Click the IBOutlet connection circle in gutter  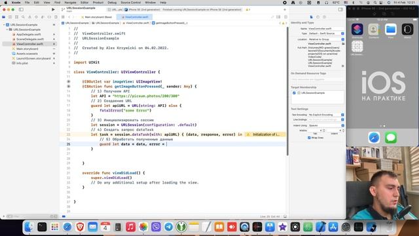point(69,81)
